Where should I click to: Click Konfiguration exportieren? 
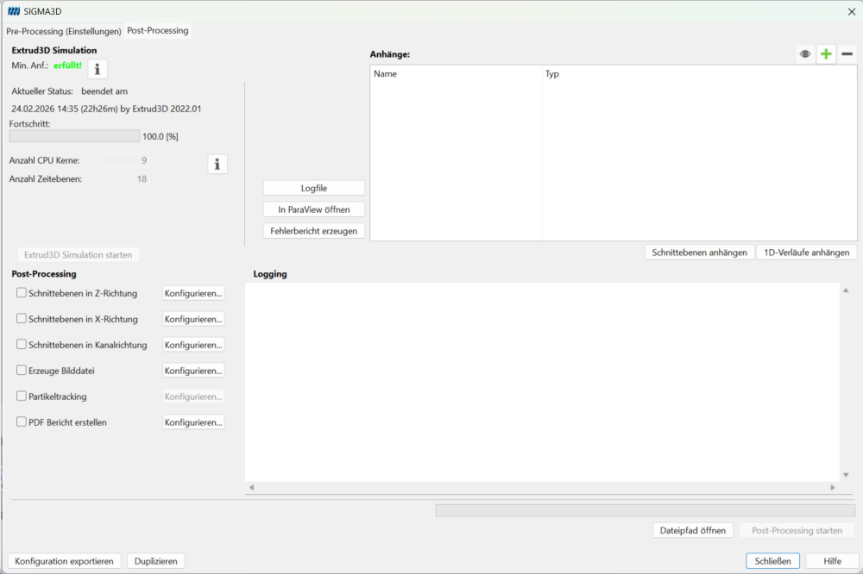pos(65,561)
